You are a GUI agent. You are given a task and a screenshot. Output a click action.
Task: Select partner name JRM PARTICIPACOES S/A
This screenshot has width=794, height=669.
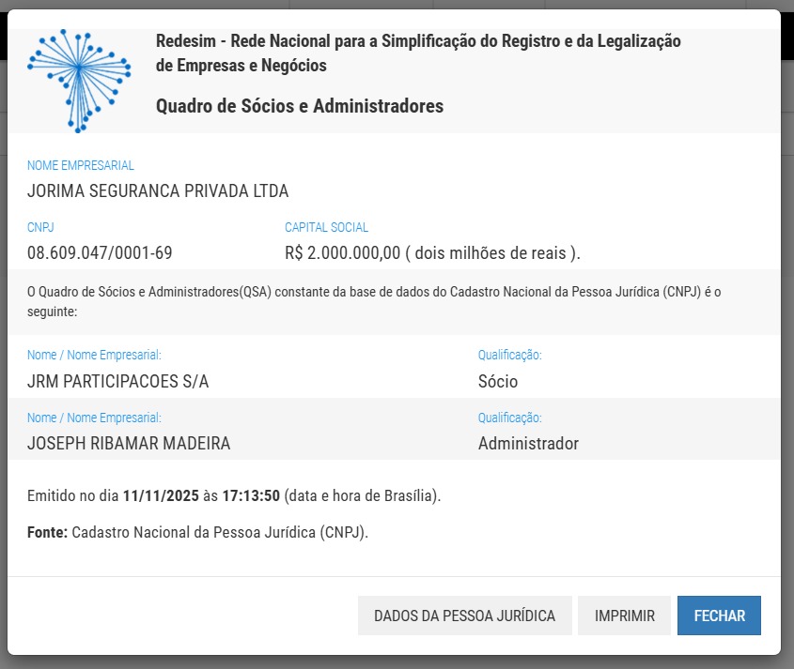(118, 382)
